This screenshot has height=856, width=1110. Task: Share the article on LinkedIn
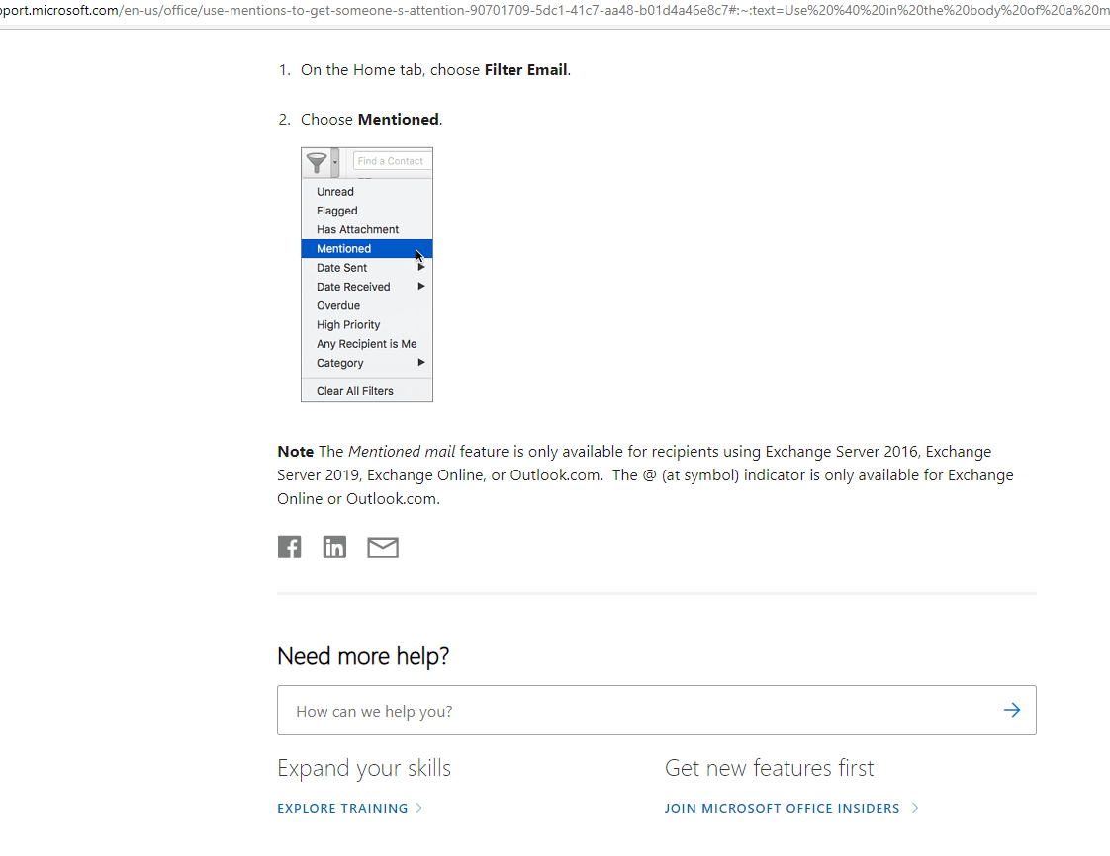[334, 547]
